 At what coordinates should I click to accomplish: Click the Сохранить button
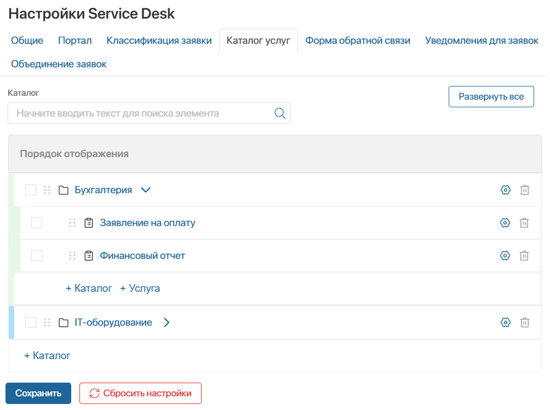click(x=38, y=393)
